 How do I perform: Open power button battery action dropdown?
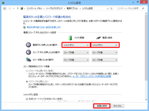(76, 45)
